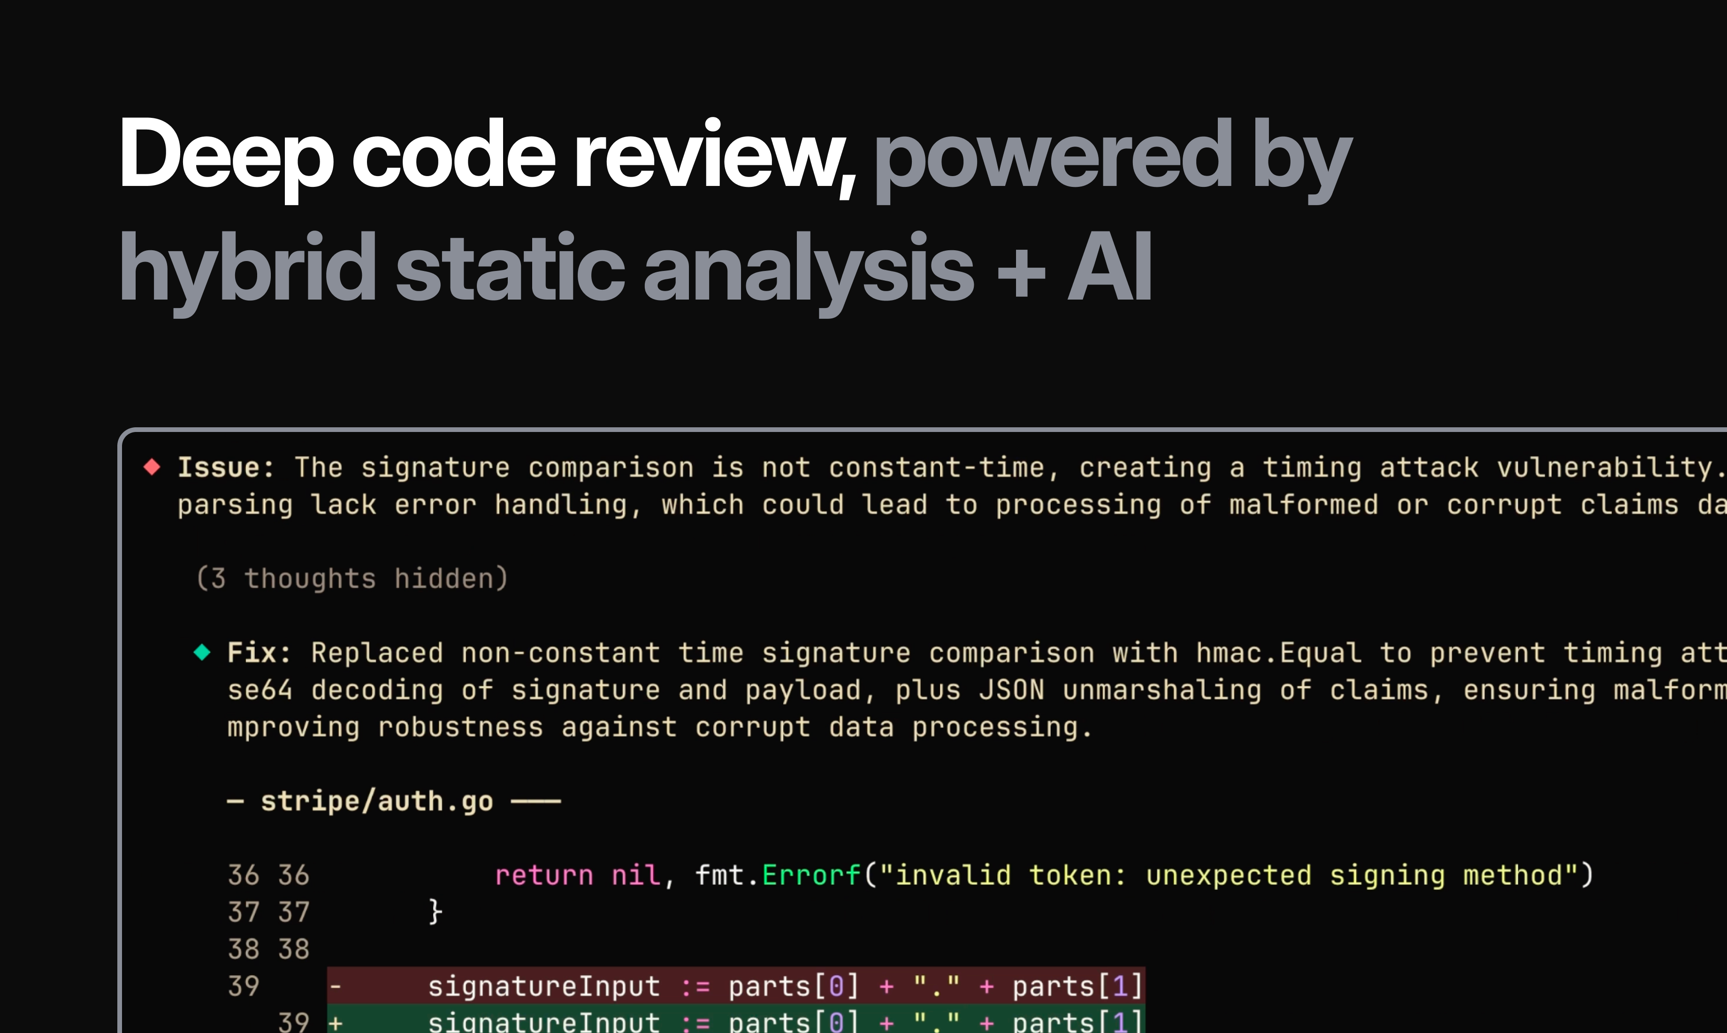This screenshot has height=1033, width=1727.
Task: Click the green diamond Fix icon
Action: (x=202, y=652)
